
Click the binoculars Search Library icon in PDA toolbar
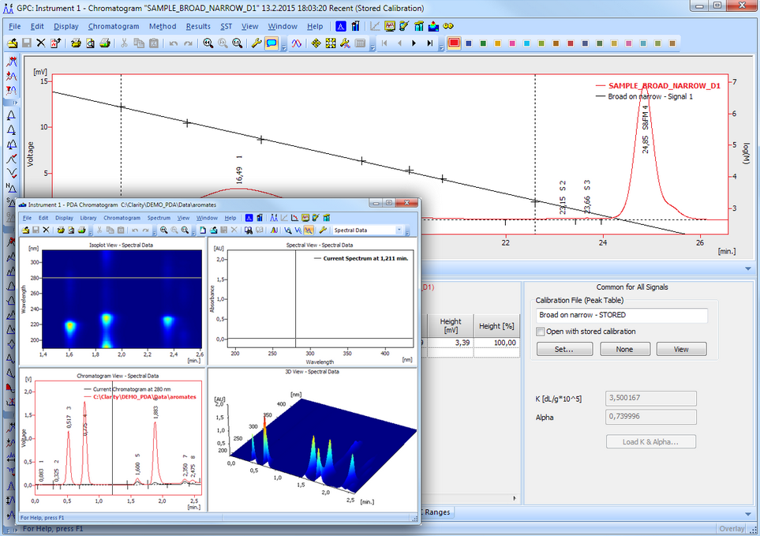pyautogui.click(x=248, y=230)
